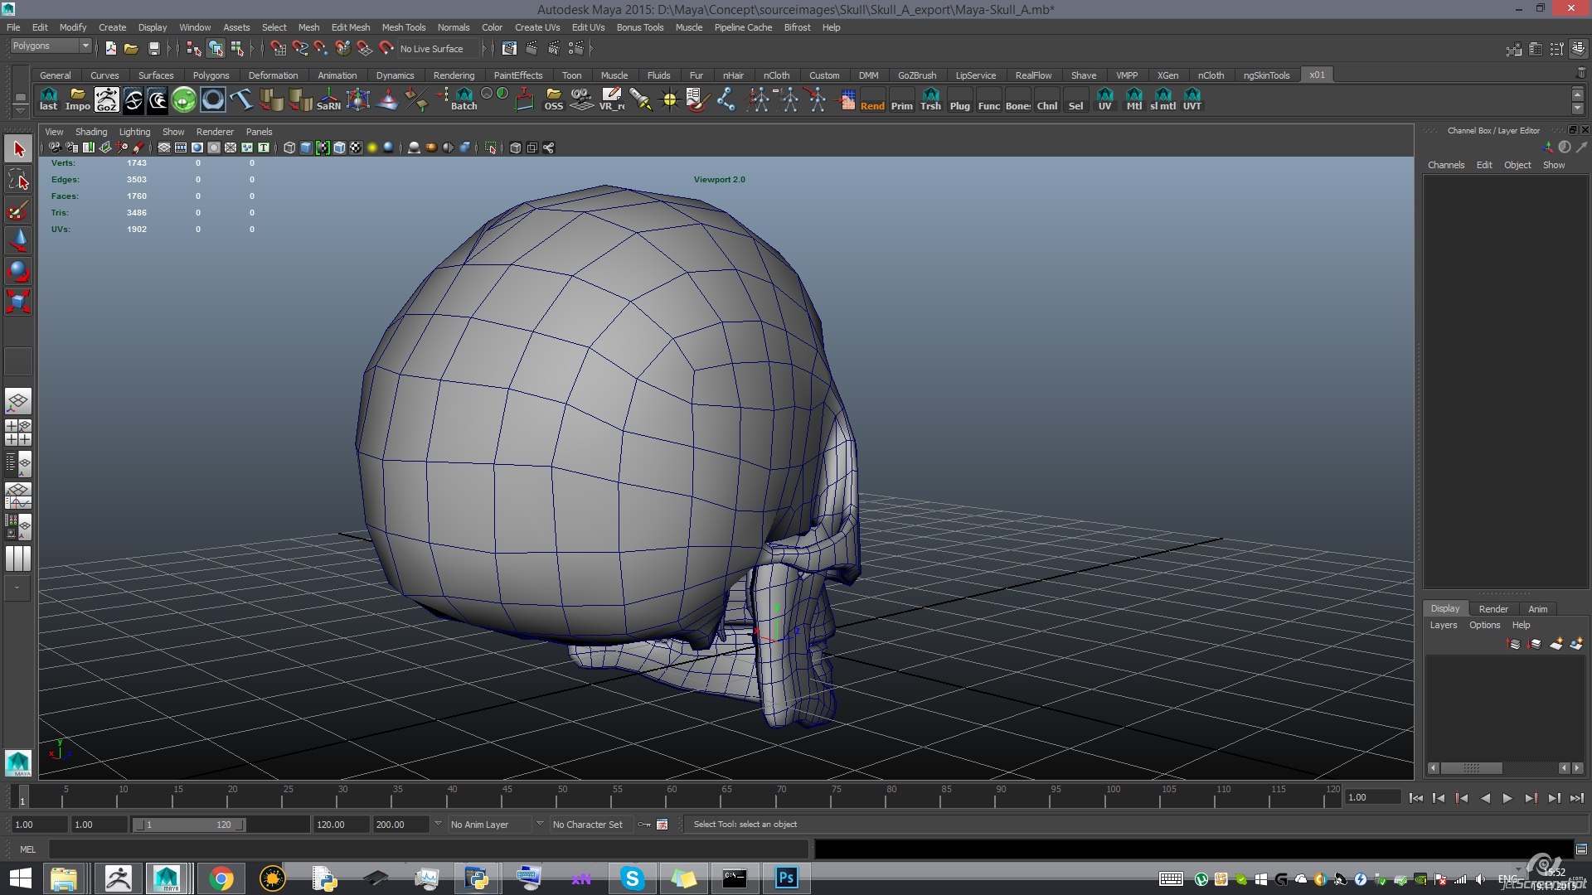Open Skype from the taskbar
This screenshot has width=1592, height=895.
(632, 878)
